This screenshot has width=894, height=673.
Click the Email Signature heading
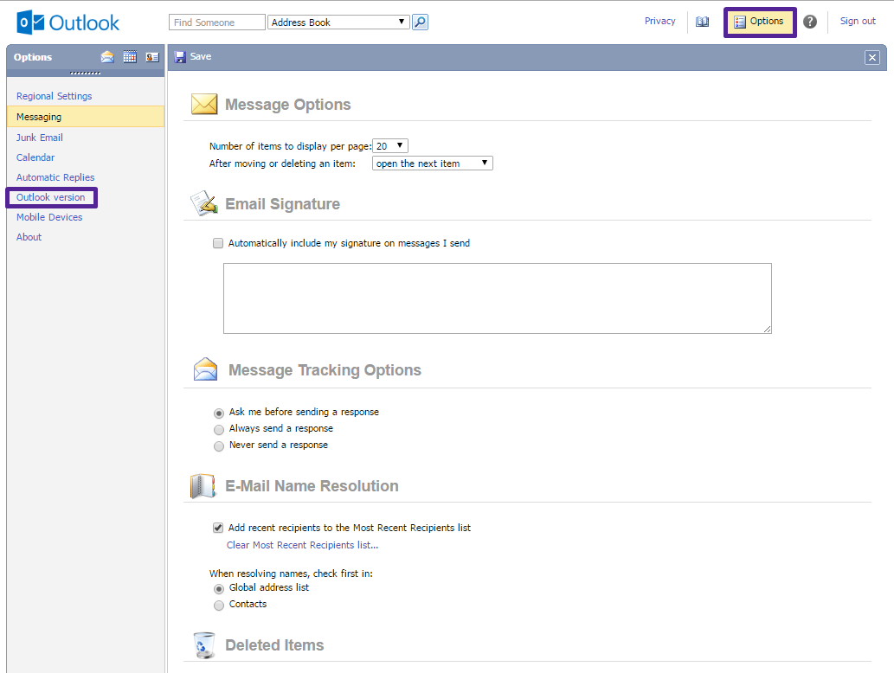pos(282,204)
